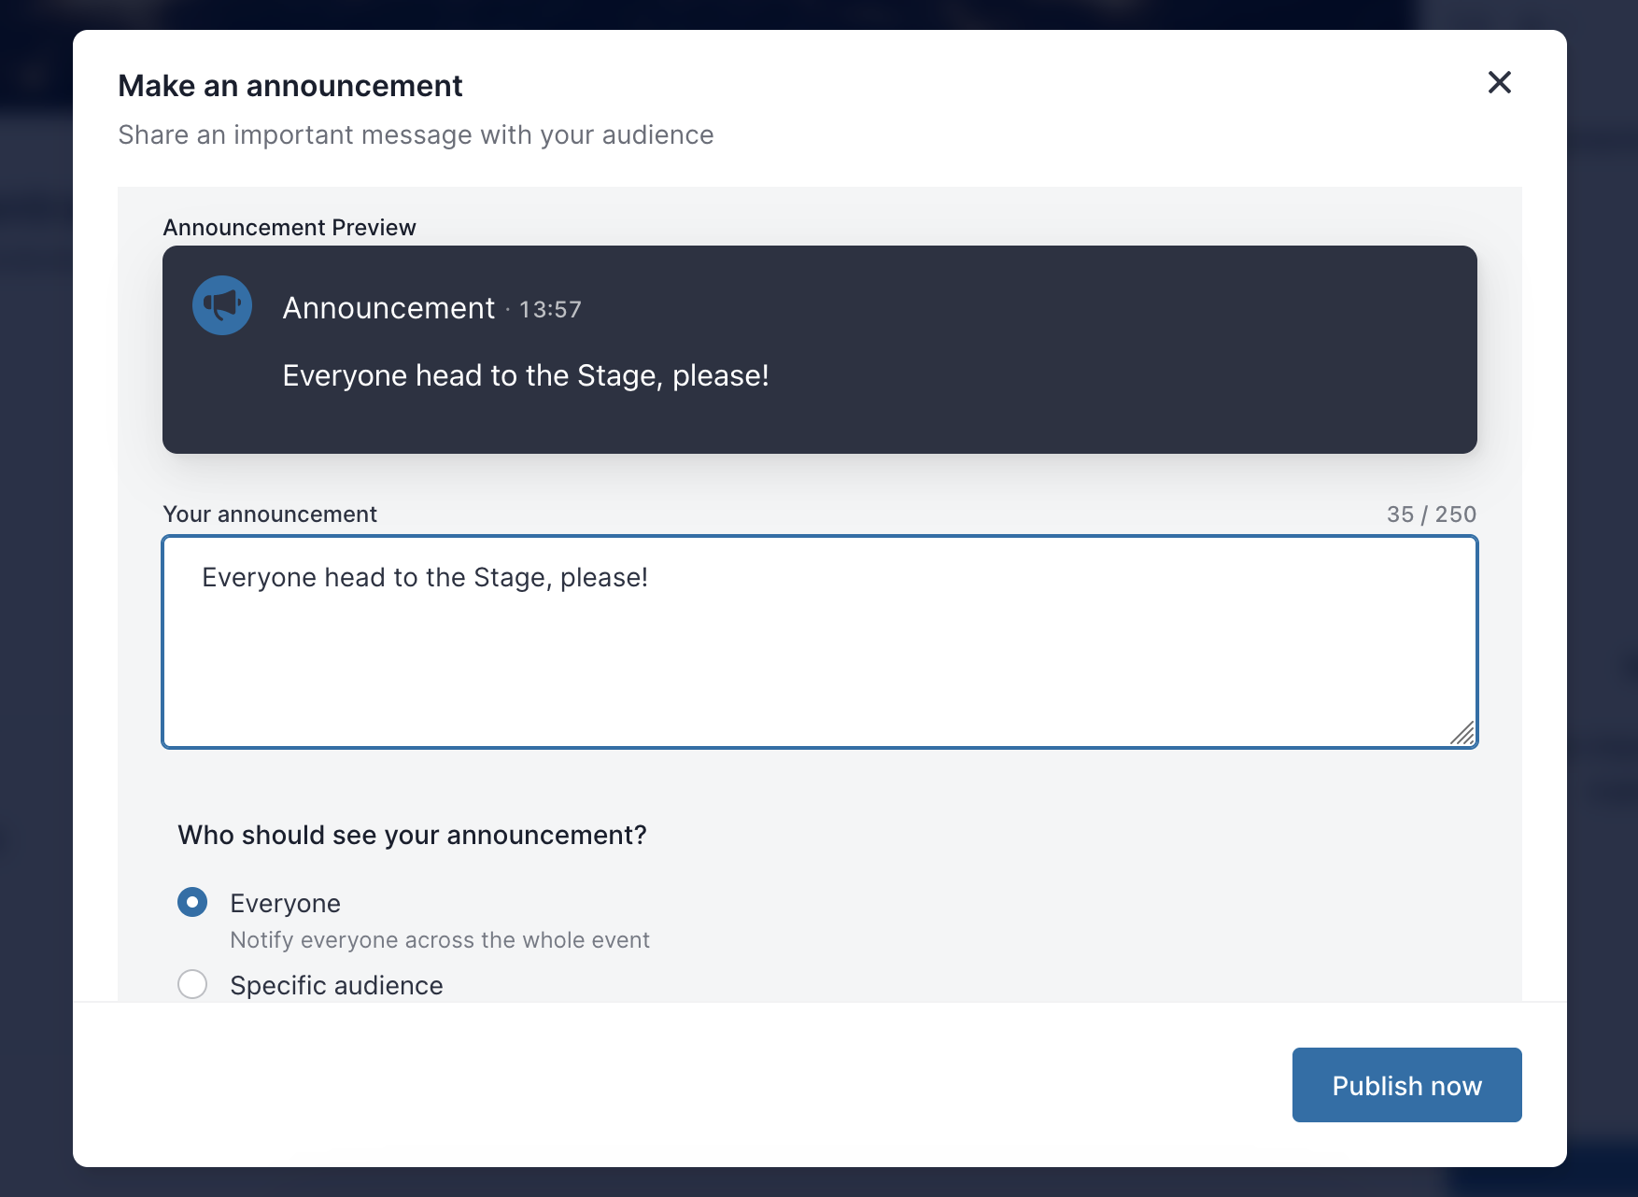Click 'Share an important message with your audience' subtitle
Viewport: 1638px width, 1197px height.
point(416,135)
